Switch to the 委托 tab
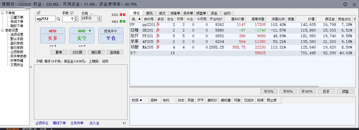The width and height of the screenshot is (359, 130). (x=149, y=13)
